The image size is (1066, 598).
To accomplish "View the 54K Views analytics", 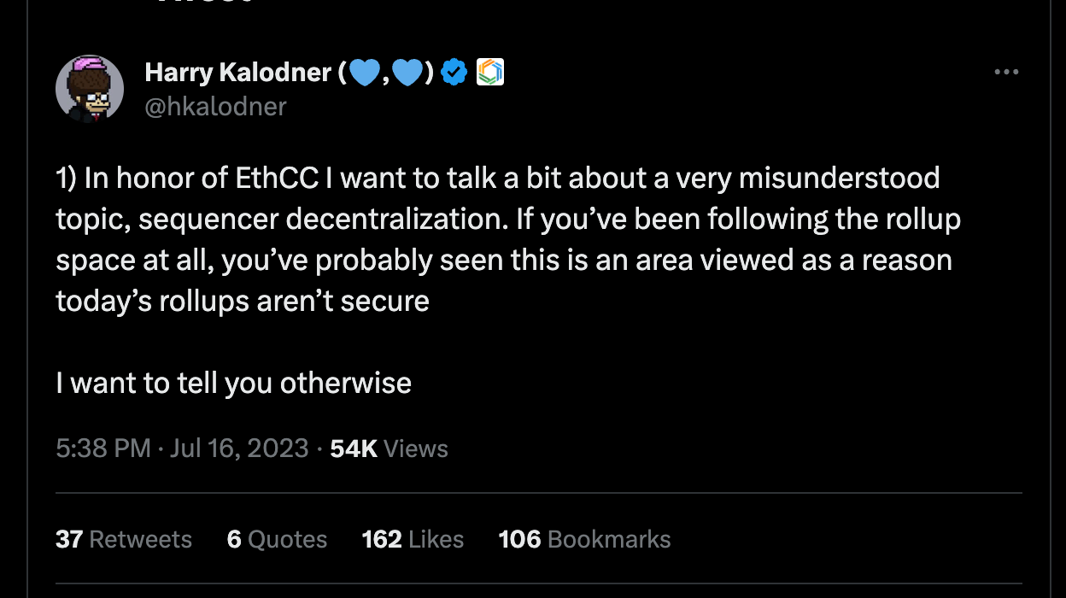I will coord(389,448).
